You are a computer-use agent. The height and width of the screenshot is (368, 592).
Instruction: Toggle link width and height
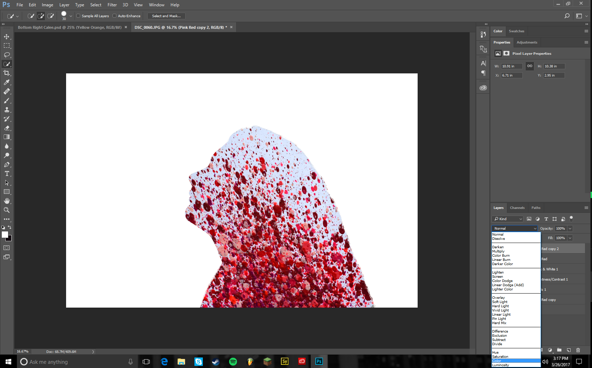coord(529,66)
